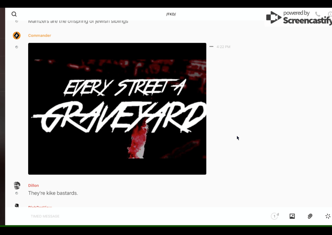Viewport: 332px width, 235px height.
Task: Click the status dot beside Dillon's message
Action: [x=17, y=193]
